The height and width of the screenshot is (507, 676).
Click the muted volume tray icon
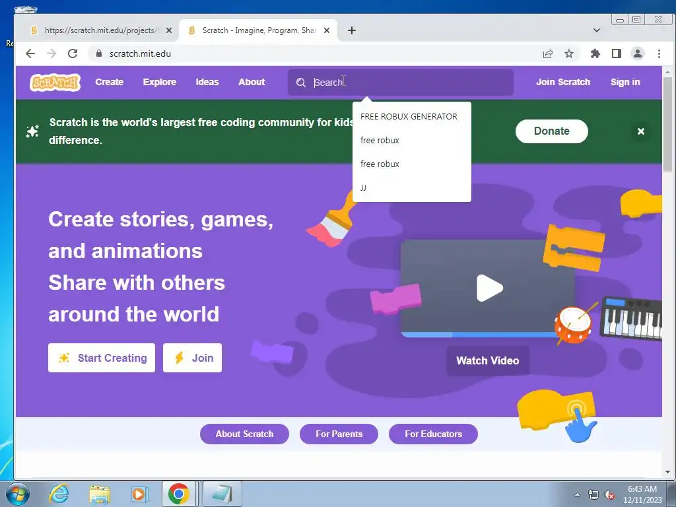coord(609,495)
